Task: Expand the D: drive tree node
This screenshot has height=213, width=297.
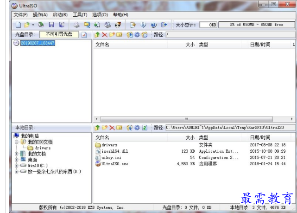Action: point(17,171)
